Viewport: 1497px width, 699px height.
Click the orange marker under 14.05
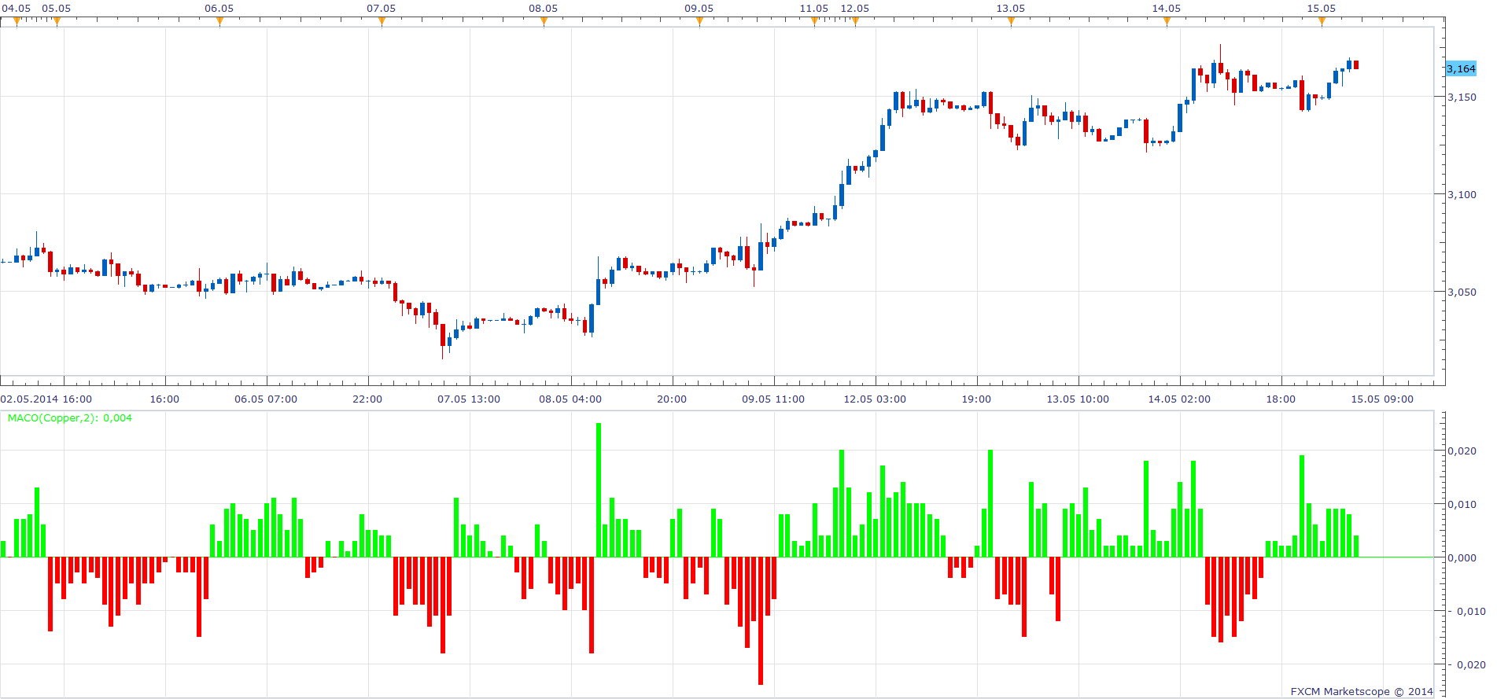pyautogui.click(x=1167, y=21)
